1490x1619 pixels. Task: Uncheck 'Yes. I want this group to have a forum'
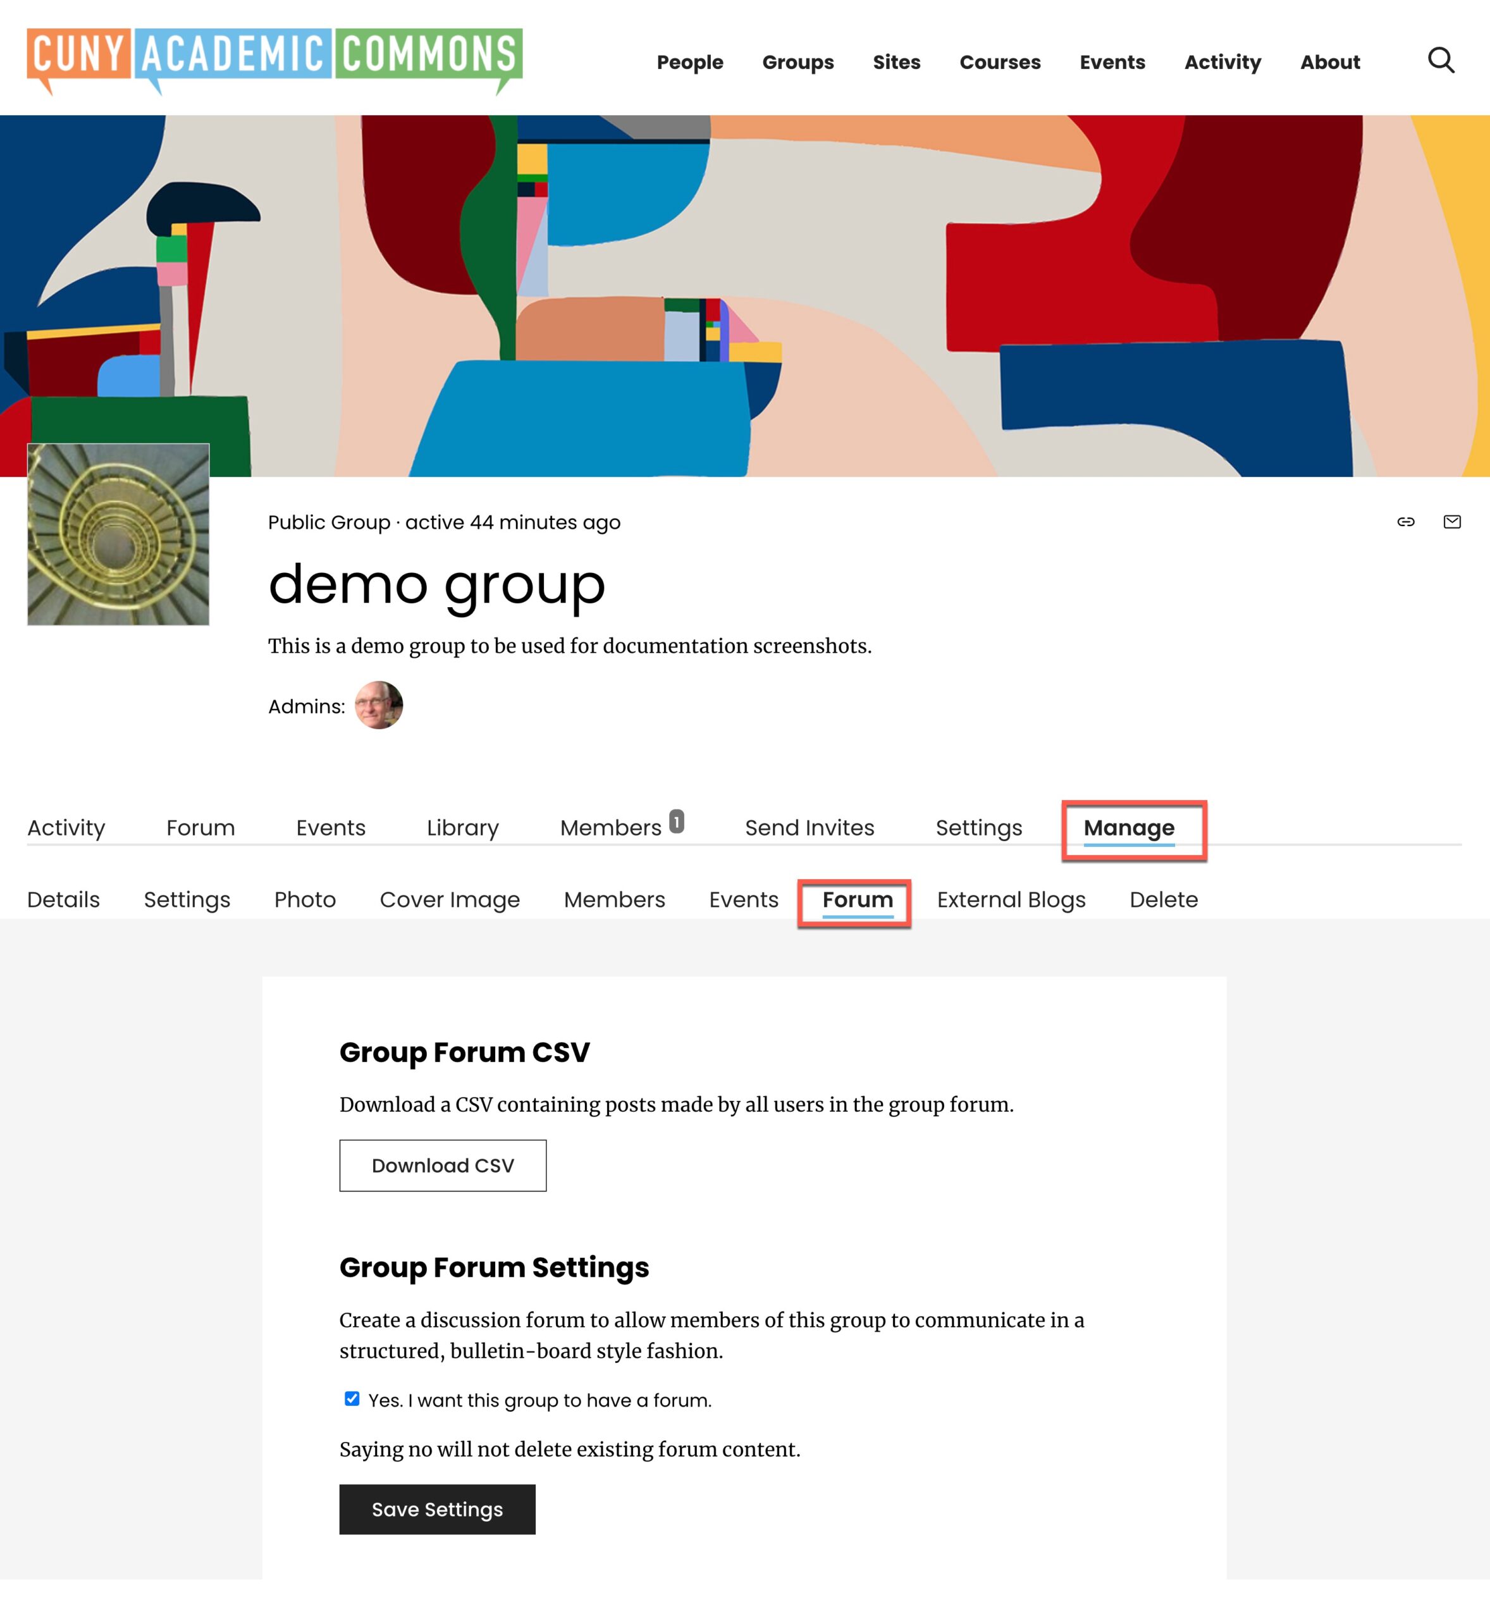pos(352,1399)
